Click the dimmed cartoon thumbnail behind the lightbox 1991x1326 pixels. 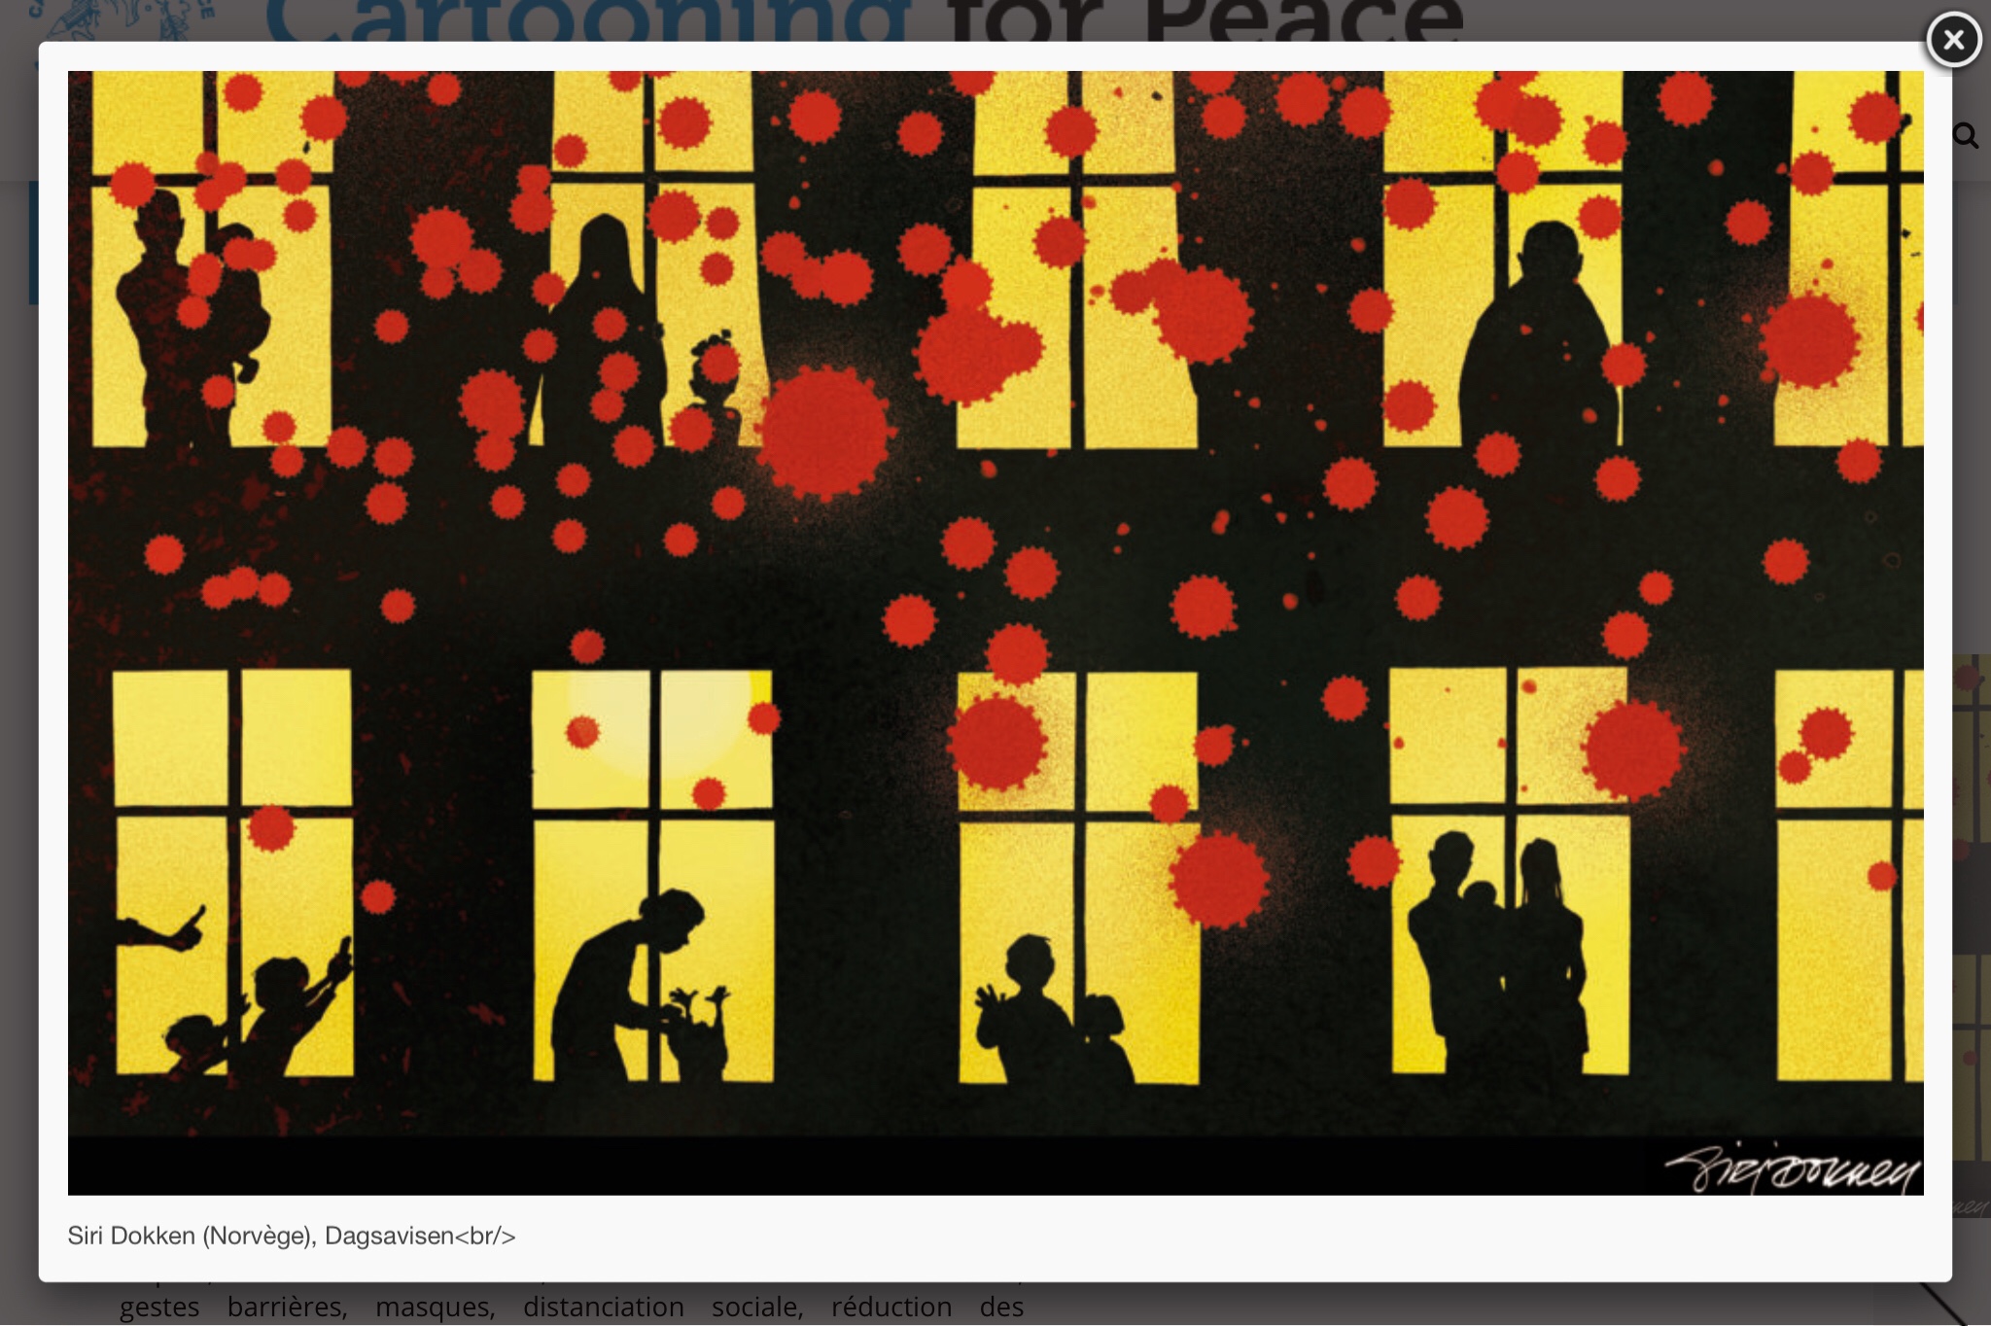(1972, 933)
